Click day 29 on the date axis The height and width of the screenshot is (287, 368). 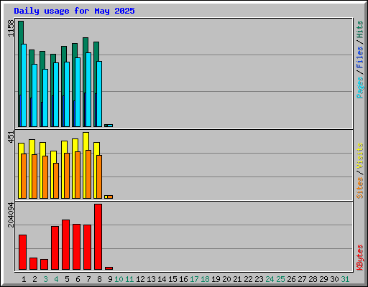tap(323, 279)
